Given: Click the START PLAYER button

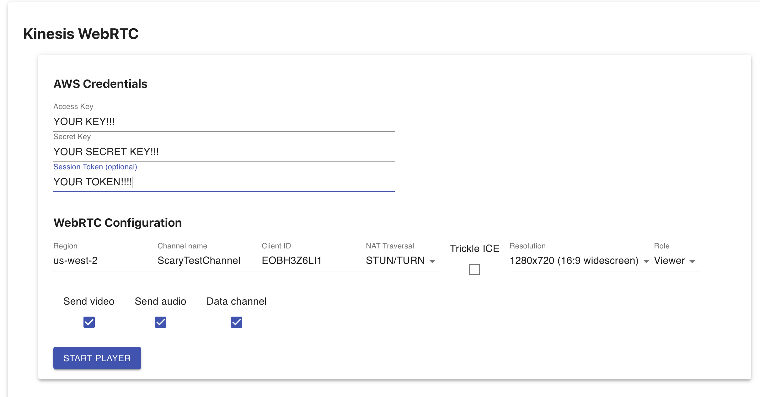Looking at the screenshot, I should [x=97, y=358].
